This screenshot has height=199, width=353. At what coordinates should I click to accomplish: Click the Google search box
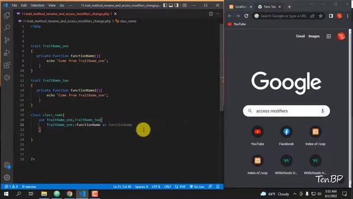(286, 111)
